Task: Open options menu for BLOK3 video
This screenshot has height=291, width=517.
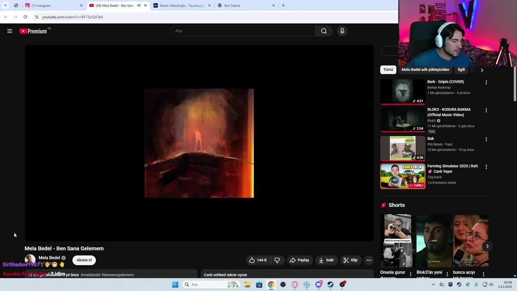Action: 486,110
